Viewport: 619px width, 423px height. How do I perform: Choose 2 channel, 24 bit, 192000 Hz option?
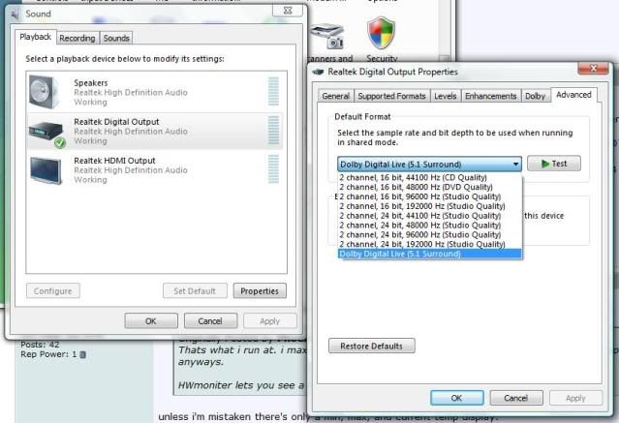point(430,244)
